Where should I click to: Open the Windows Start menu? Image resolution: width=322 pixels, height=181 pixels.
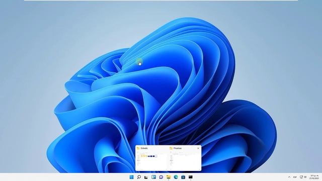tap(131, 177)
